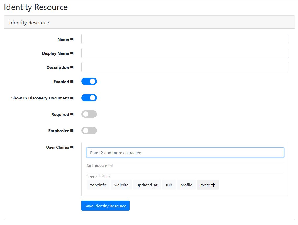
Task: Disable the Enabled toggle
Action: click(89, 81)
